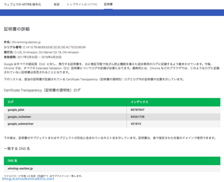Select the google_submariner log row
Viewport: 224px width, 182px height.
[112, 124]
